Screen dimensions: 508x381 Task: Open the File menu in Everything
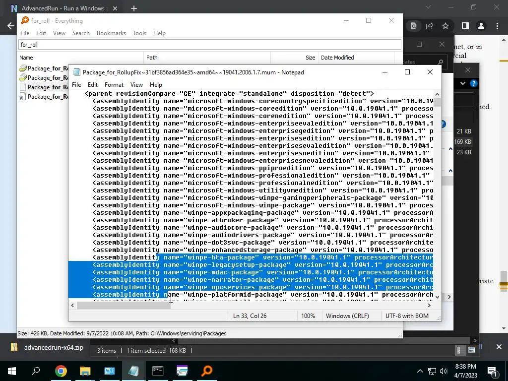tap(25, 33)
